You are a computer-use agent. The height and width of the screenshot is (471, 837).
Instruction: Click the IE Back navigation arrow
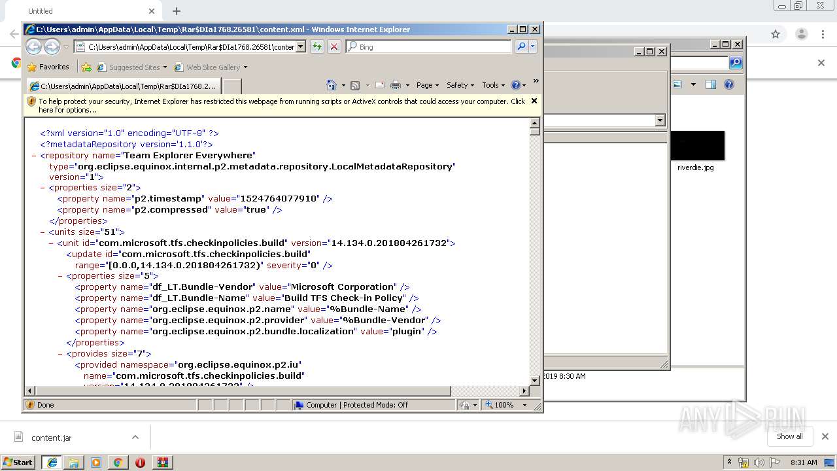pyautogui.click(x=34, y=46)
